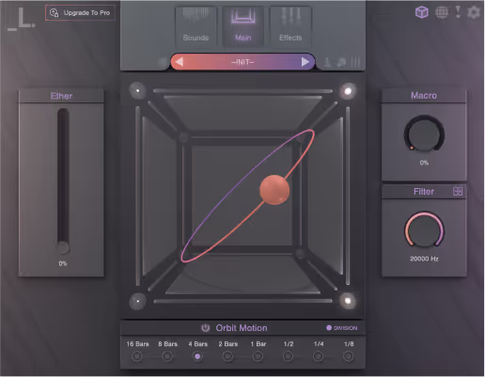The height and width of the screenshot is (377, 485).
Task: Select next preset with right arrow
Action: pos(305,62)
